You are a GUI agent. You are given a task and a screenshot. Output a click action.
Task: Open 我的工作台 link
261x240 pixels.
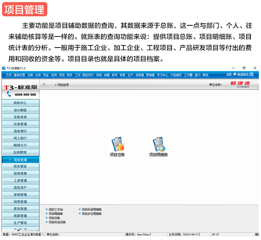click(x=56, y=209)
